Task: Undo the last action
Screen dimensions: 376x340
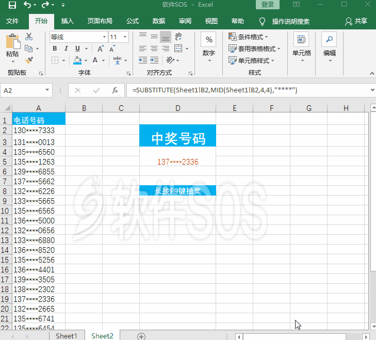Action: [27, 5]
